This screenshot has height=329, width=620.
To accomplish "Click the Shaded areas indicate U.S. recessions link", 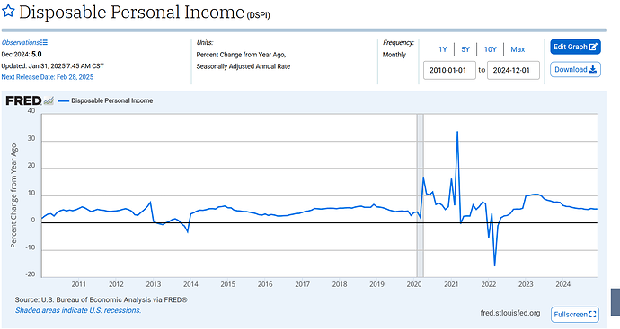I will (x=78, y=310).
